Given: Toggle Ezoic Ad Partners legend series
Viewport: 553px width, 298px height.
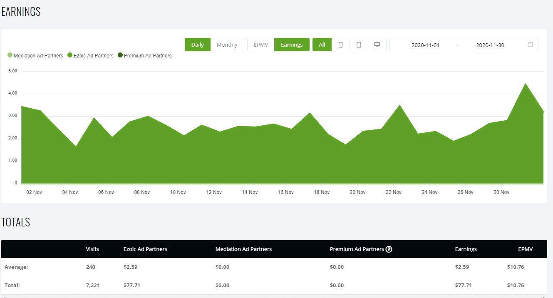Looking at the screenshot, I should pos(90,55).
